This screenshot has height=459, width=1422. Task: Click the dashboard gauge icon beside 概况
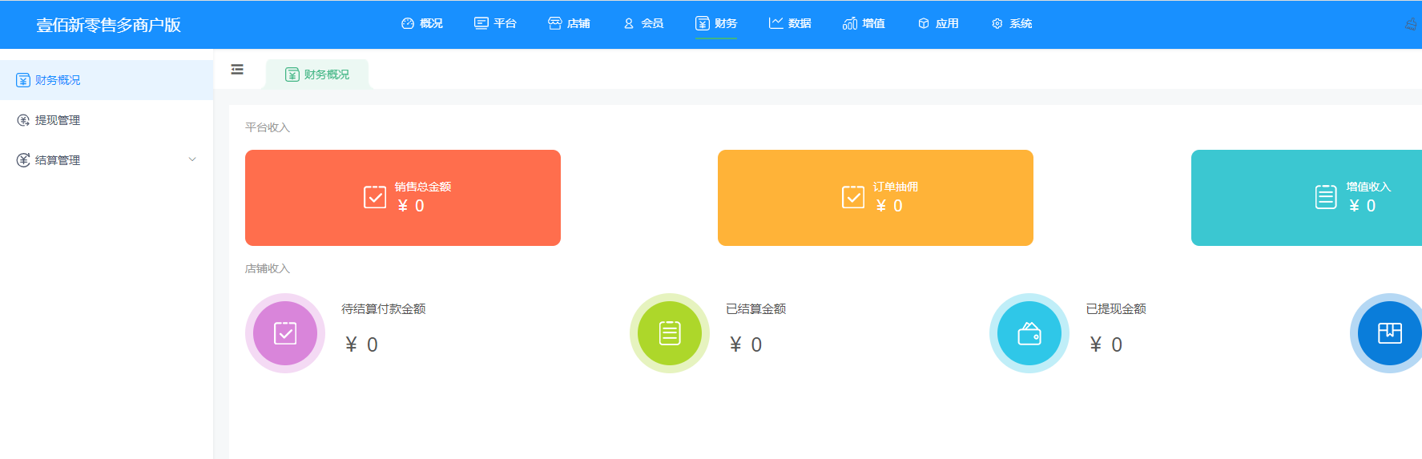click(408, 24)
